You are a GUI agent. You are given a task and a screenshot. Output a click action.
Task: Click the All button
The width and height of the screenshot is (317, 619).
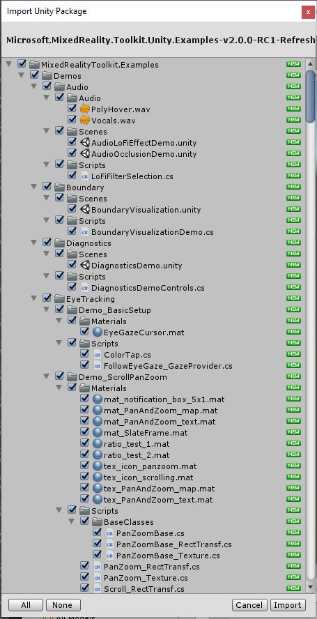[x=26, y=605]
